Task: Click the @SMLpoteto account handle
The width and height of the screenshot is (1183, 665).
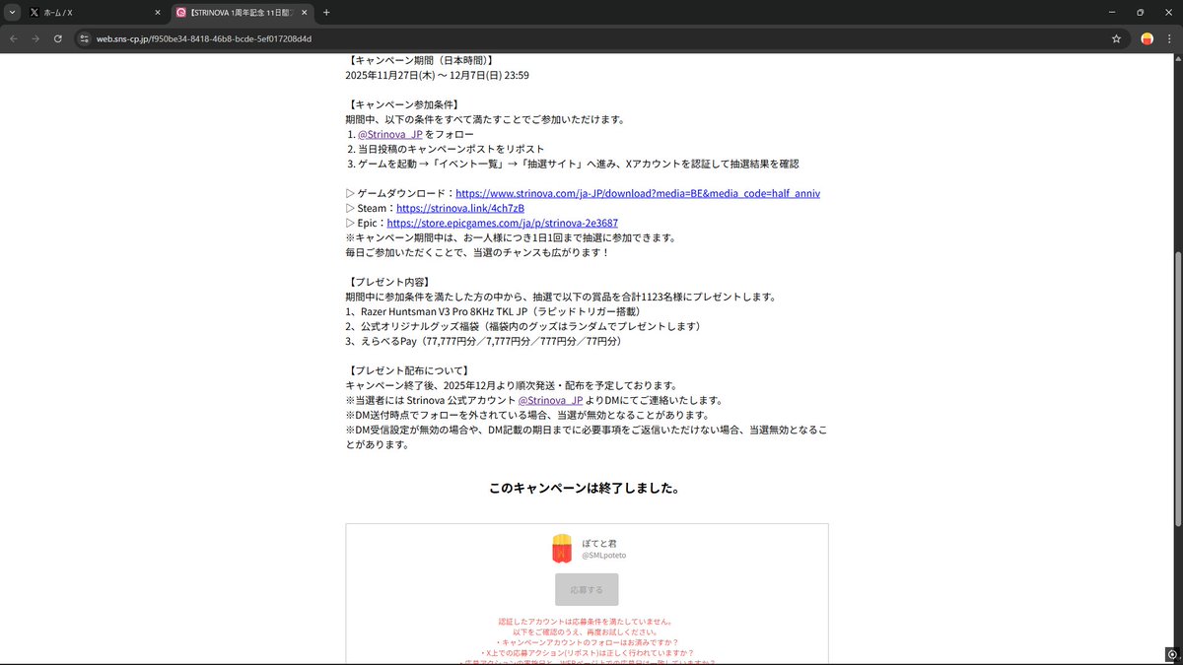Action: click(x=603, y=556)
